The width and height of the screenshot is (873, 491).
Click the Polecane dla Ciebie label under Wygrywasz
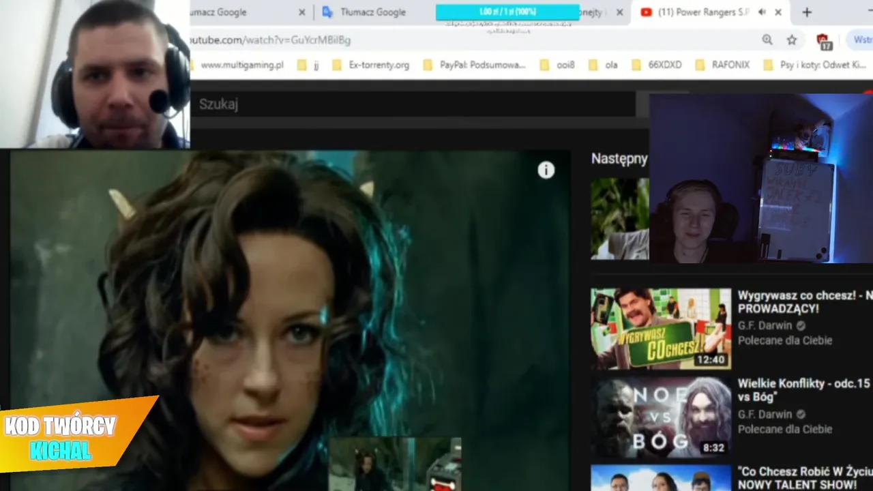[x=784, y=340]
